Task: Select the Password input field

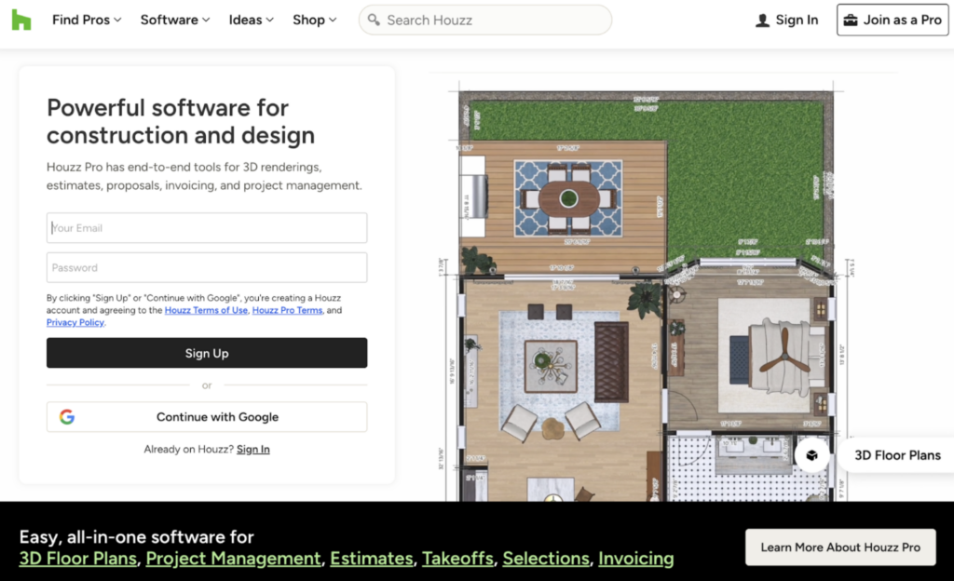Action: pos(207,268)
